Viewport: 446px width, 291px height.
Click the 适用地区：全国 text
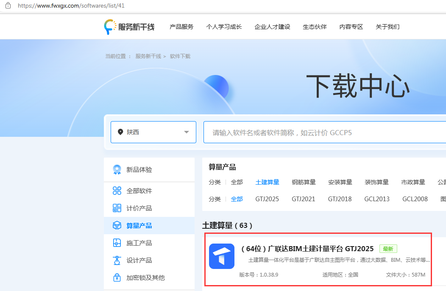click(340, 275)
